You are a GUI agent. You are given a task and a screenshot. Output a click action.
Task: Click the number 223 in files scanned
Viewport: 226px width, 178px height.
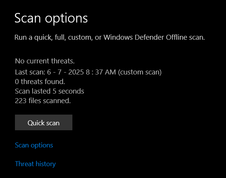(x=21, y=101)
